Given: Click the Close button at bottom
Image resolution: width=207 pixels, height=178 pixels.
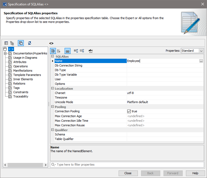Looking at the screenshot, I should click(128, 173).
